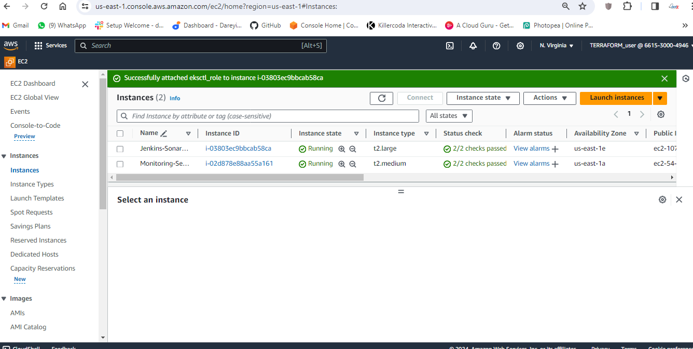Select the Jenkins-Sonar instance checkbox
This screenshot has height=349, width=693.
coord(120,149)
